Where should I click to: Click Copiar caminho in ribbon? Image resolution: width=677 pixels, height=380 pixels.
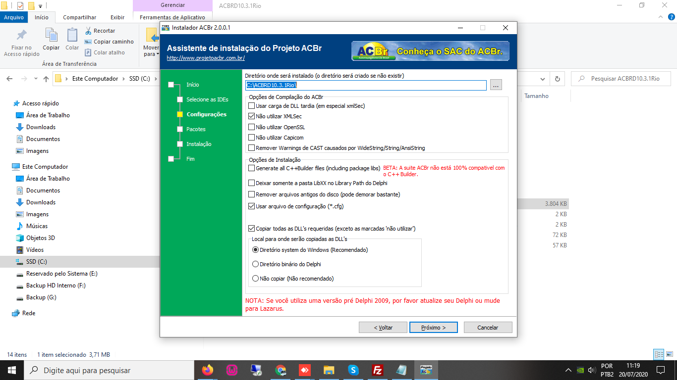[109, 42]
